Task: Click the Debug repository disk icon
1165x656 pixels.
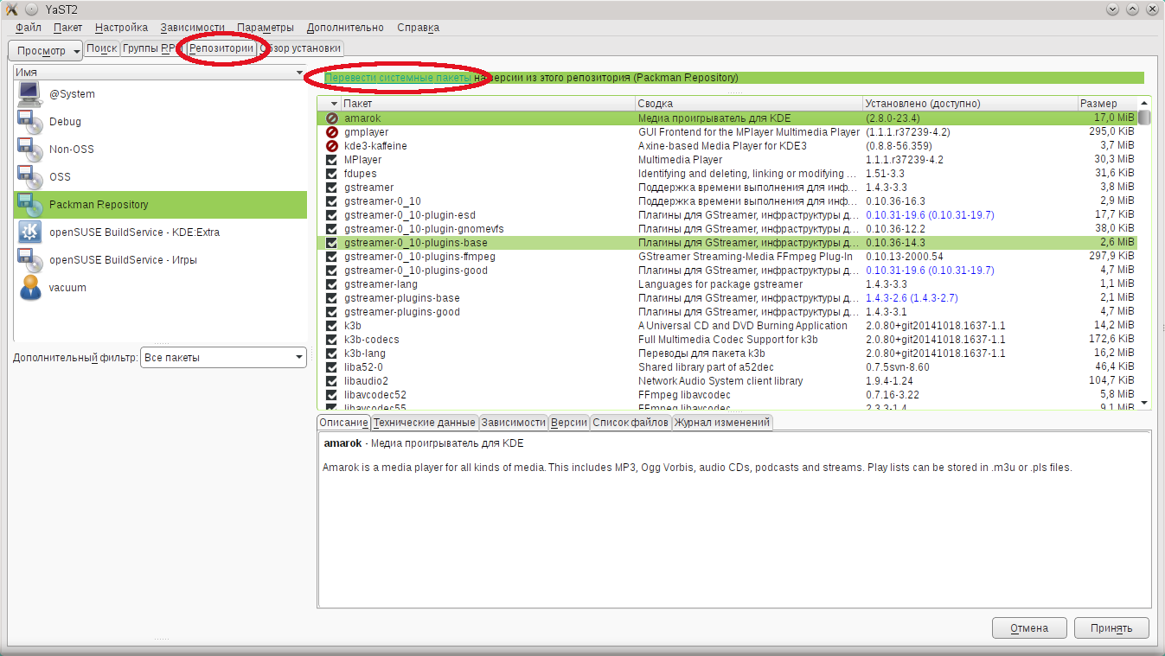Action: pyautogui.click(x=29, y=121)
